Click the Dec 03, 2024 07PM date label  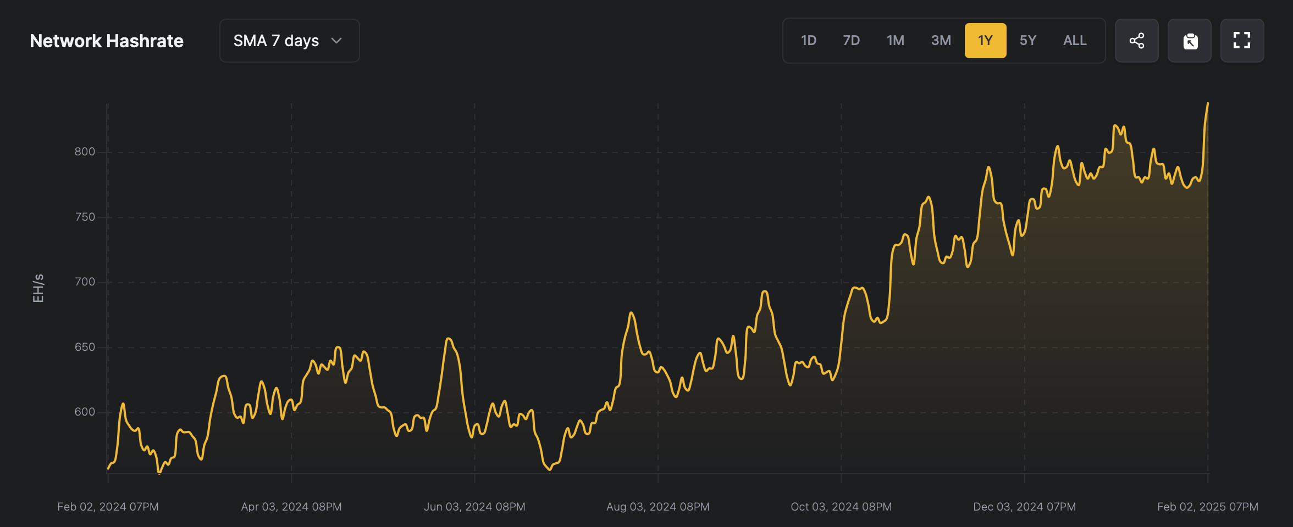[x=1024, y=507]
